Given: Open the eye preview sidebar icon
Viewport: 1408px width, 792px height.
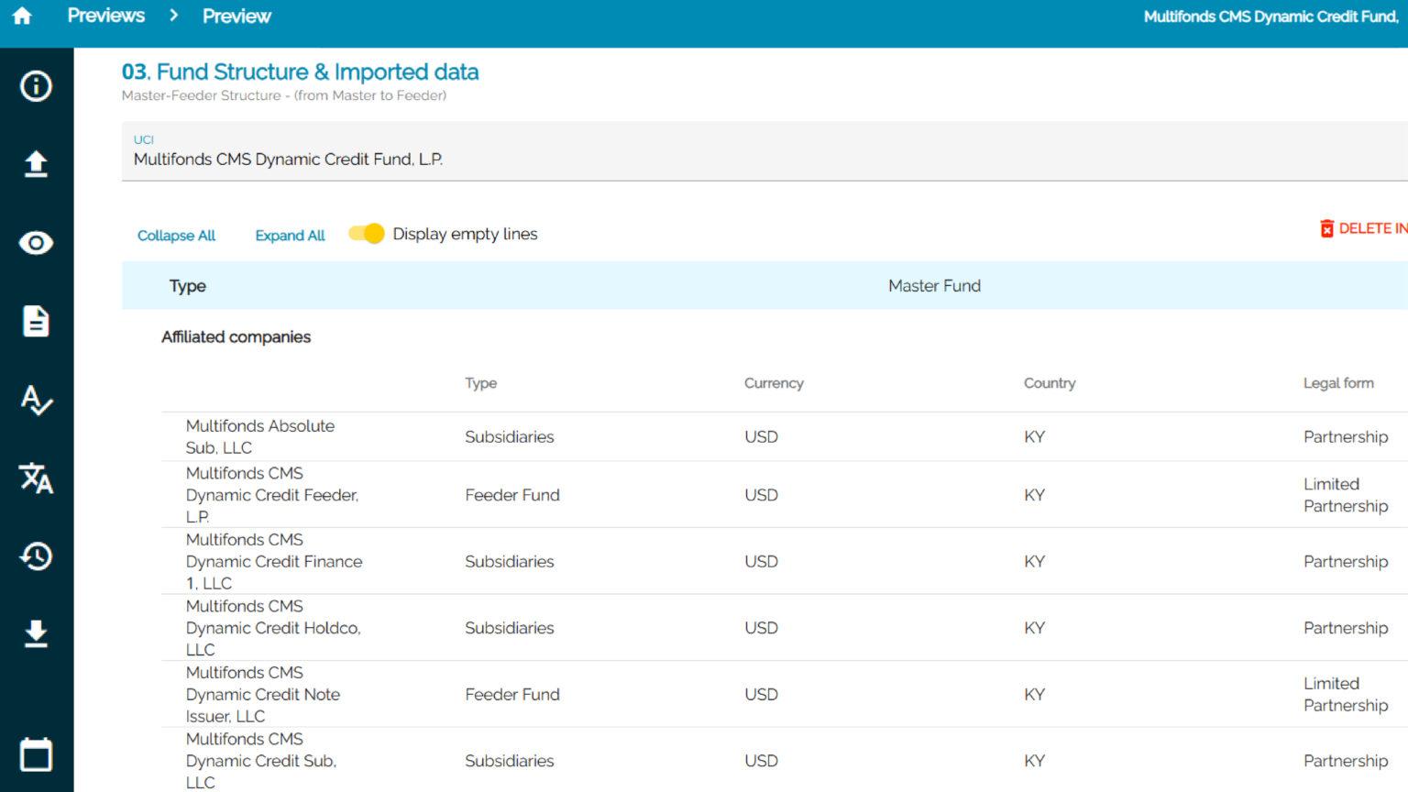Looking at the screenshot, I should [36, 243].
